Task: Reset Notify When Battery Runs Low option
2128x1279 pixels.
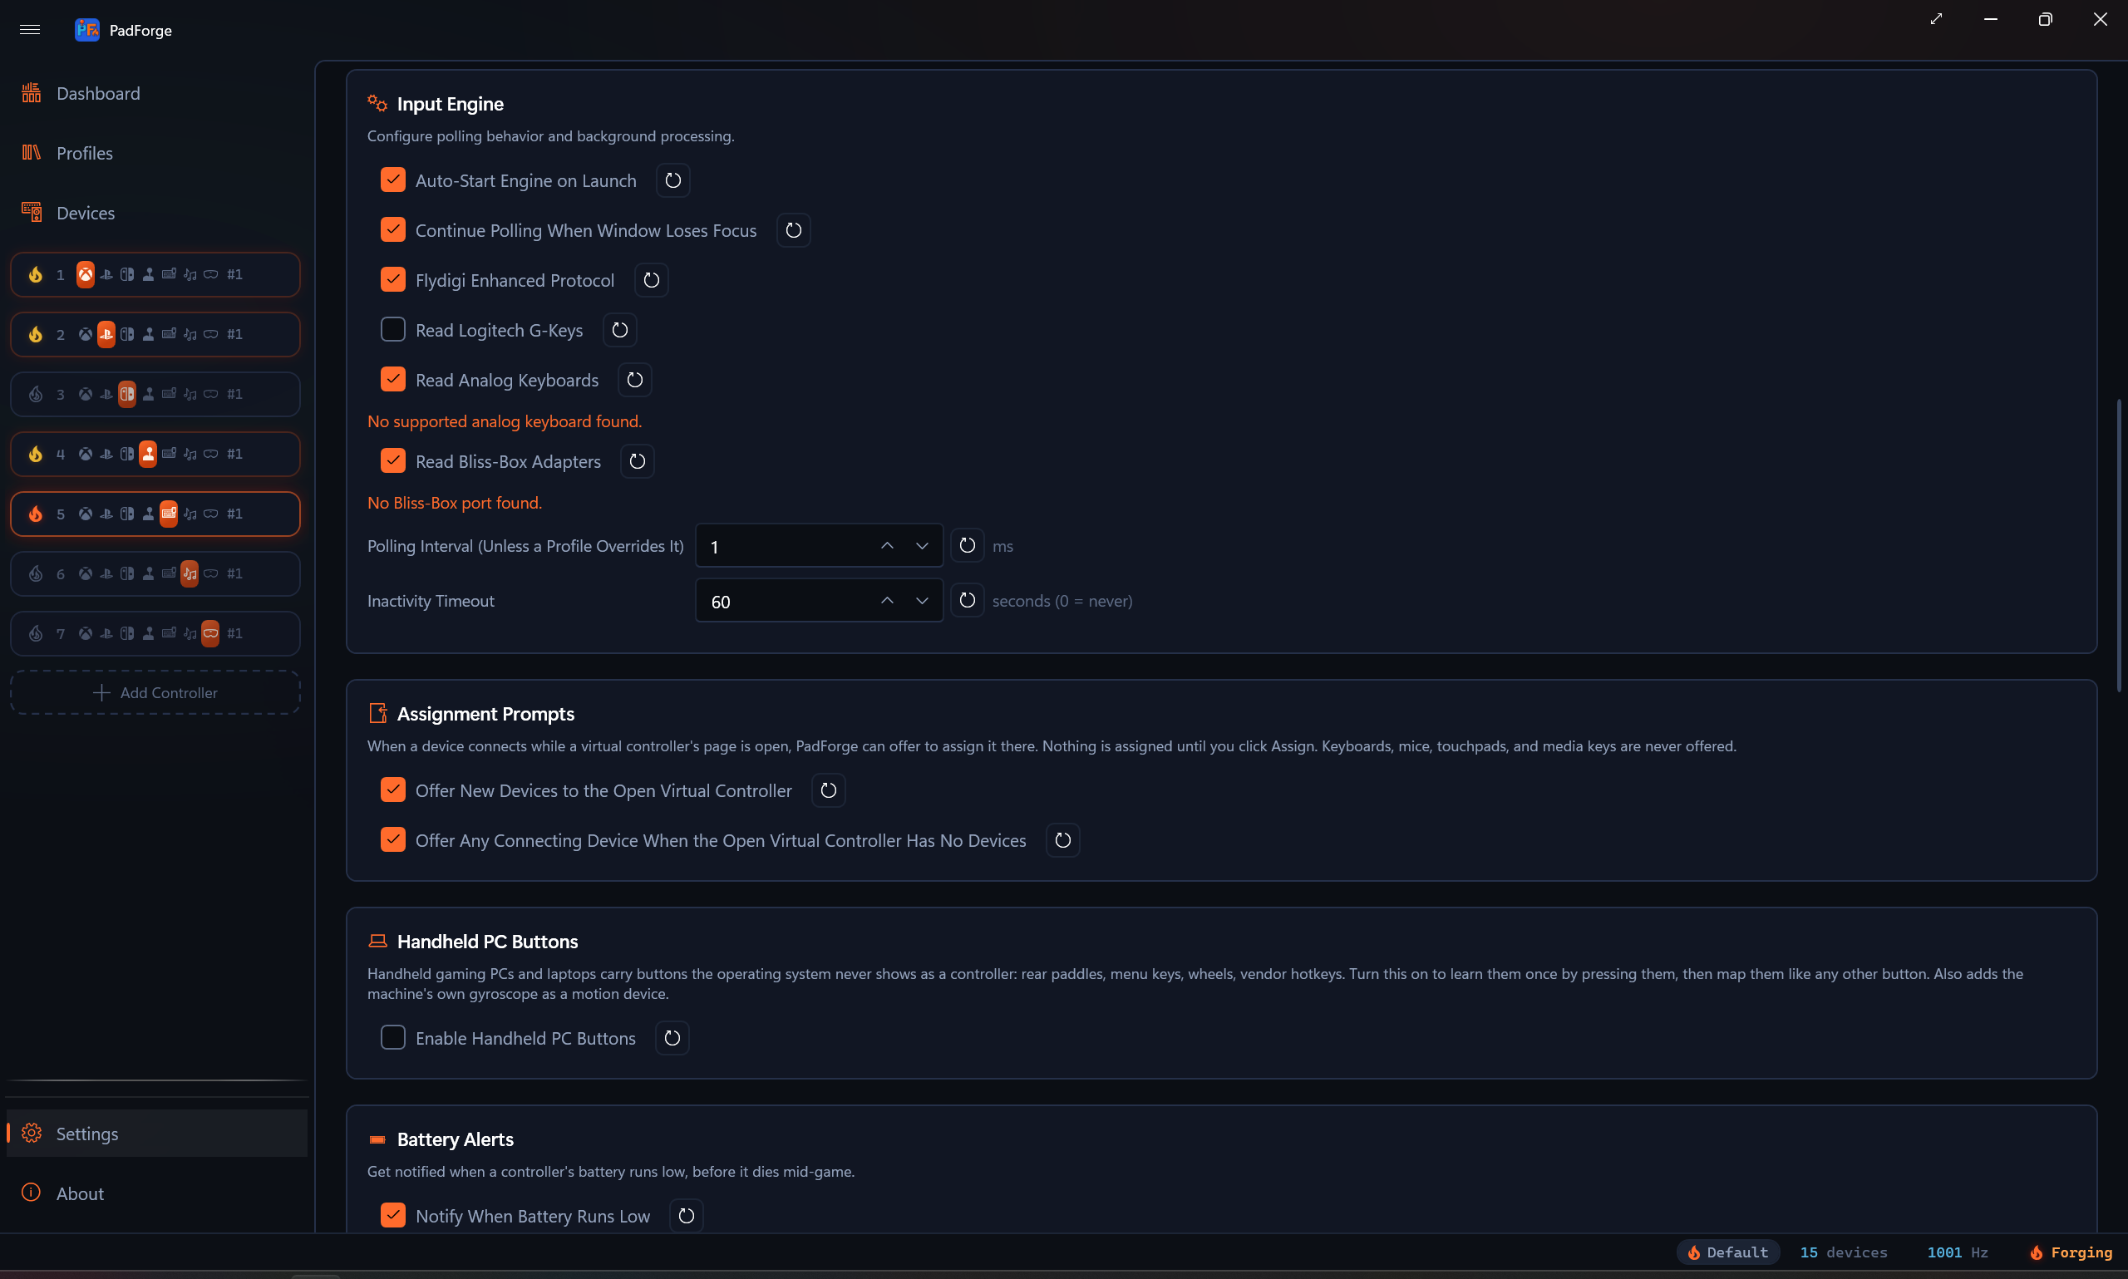Action: pos(686,1216)
